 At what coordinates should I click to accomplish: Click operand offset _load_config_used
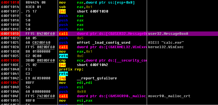pyautogui.click(x=104, y=43)
